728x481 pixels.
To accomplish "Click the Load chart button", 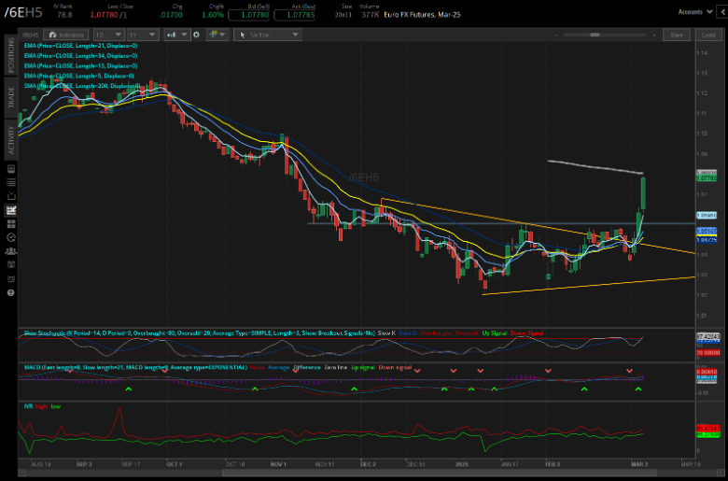I will point(708,35).
